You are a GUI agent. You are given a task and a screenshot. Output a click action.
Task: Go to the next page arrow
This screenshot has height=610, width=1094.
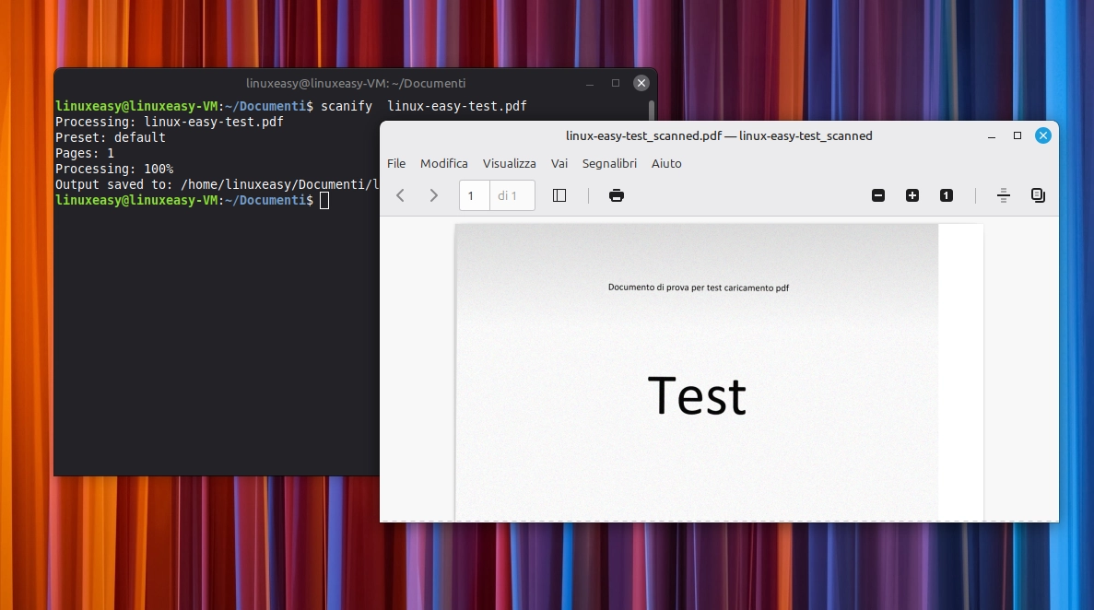coord(434,195)
